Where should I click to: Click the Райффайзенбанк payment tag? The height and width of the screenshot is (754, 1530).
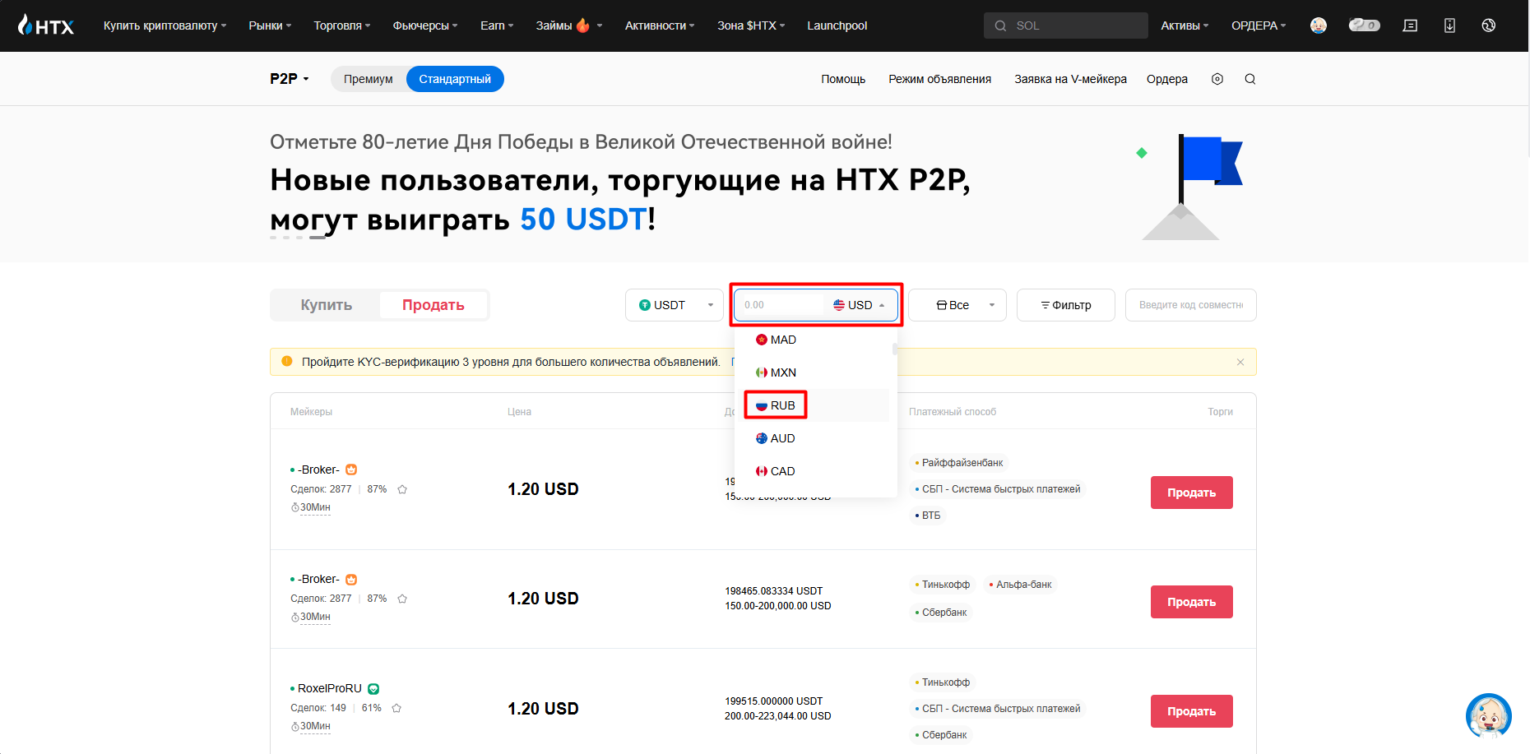959,463
